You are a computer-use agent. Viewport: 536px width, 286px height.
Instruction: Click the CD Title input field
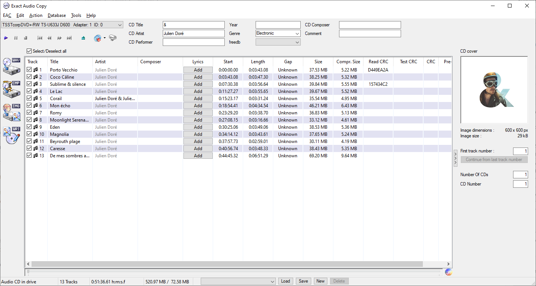pyautogui.click(x=194, y=25)
